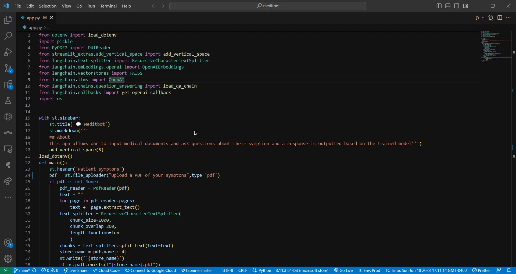This screenshot has height=274, width=516.
Task: Open the Prettier status item
Action: pyautogui.click(x=482, y=271)
